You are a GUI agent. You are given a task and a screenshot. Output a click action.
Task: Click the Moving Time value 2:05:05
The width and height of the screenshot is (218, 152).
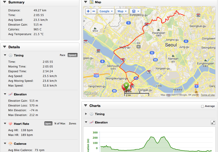click(48, 67)
